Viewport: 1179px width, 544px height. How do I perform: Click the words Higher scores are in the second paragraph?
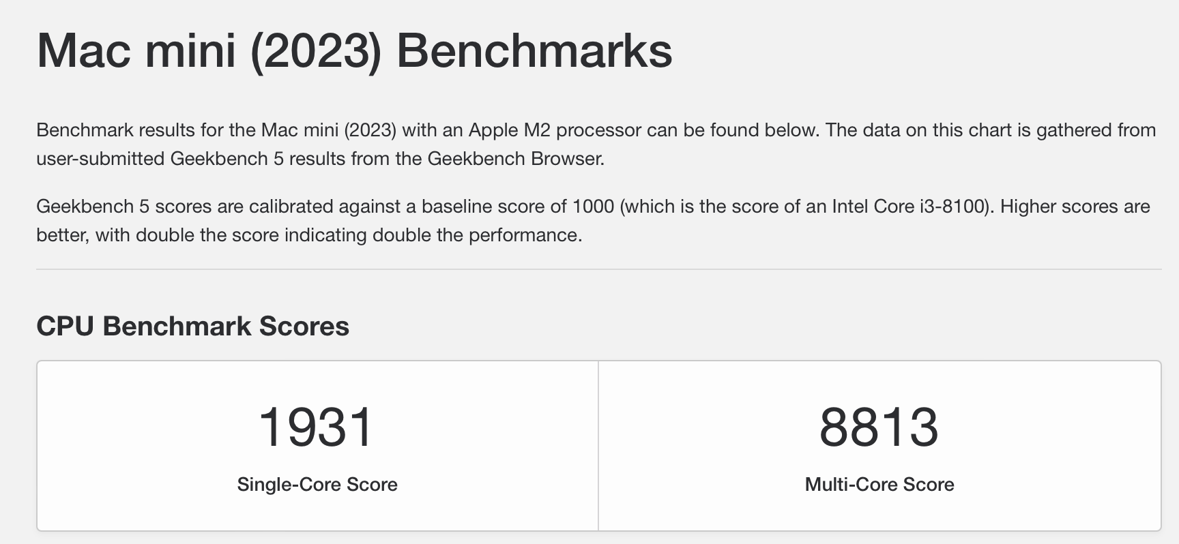[1075, 207]
